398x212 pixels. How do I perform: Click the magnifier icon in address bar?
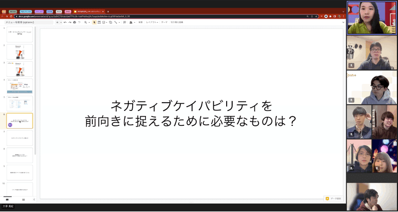[308, 16]
